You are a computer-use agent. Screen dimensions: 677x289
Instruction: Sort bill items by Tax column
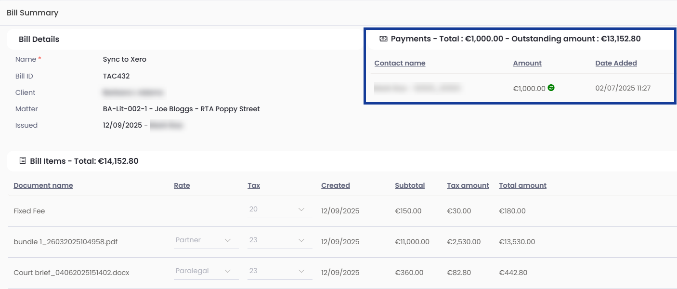(254, 185)
